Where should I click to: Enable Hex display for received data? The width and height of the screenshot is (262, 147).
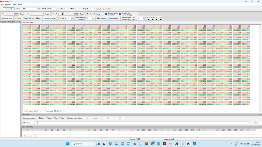tap(24, 19)
